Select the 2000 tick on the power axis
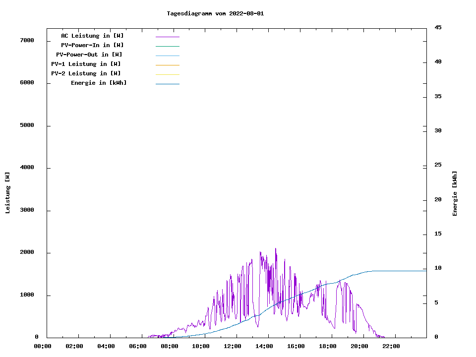The image size is (476, 357). point(27,252)
